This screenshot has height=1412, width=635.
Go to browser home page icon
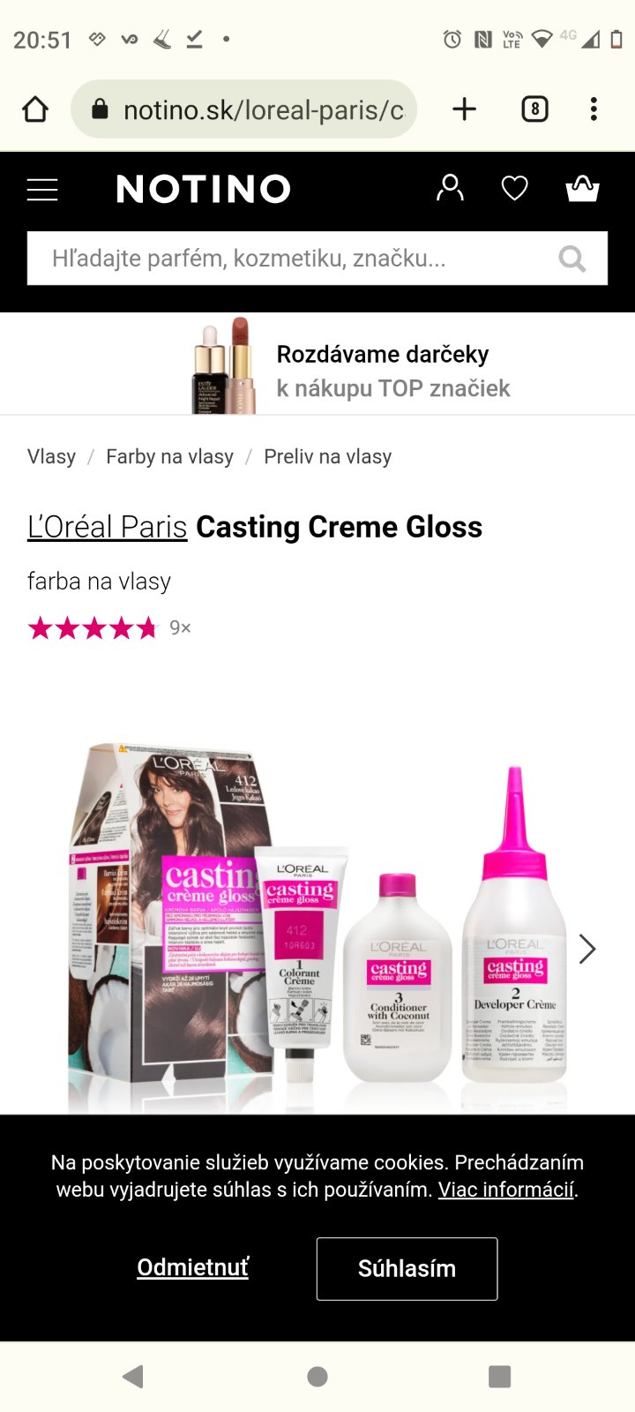coord(35,109)
